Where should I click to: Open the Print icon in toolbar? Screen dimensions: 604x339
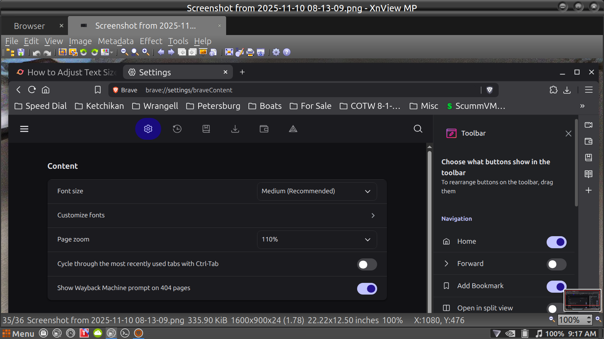[x=250, y=52]
